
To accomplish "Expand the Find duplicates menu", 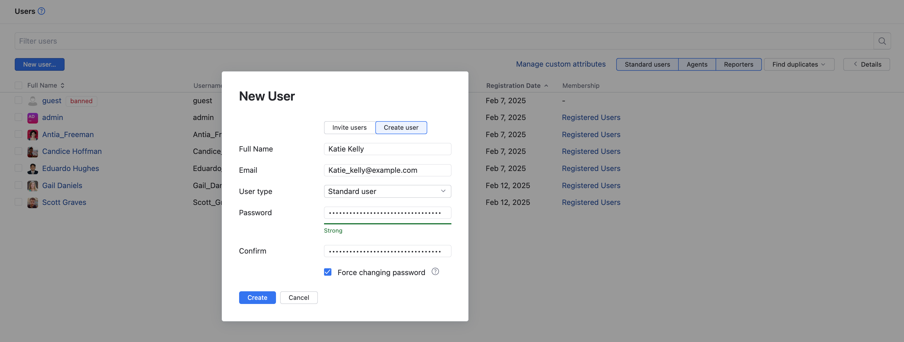I will coord(799,64).
